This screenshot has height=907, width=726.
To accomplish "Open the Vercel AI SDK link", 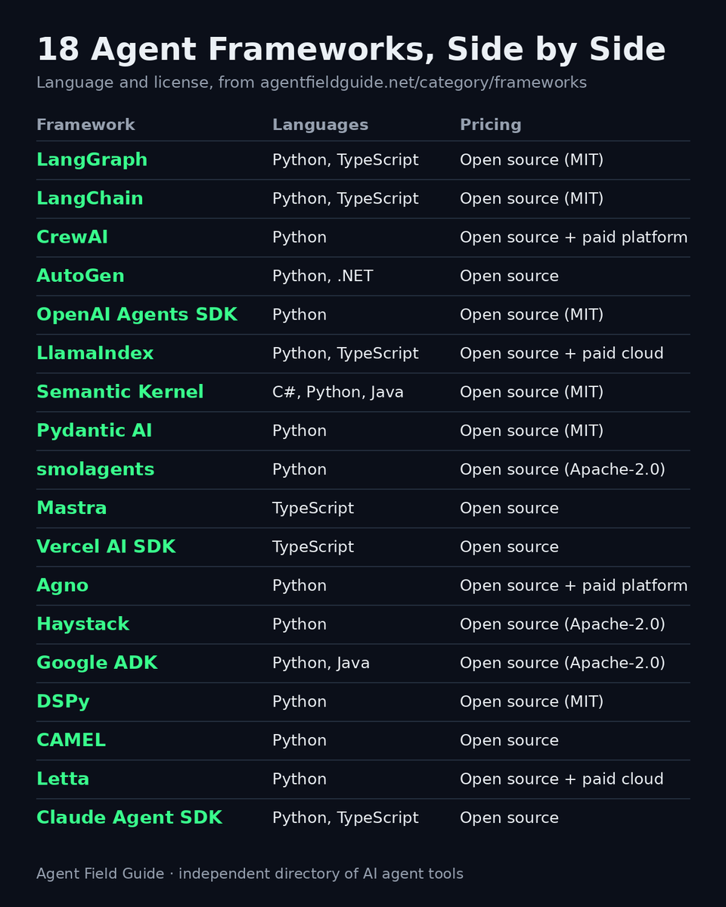I will 106,547.
